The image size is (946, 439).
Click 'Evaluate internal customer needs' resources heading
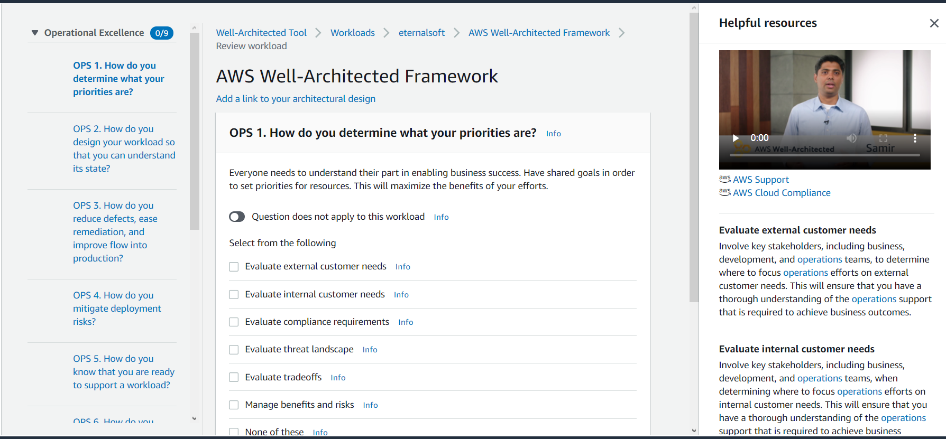pos(797,349)
